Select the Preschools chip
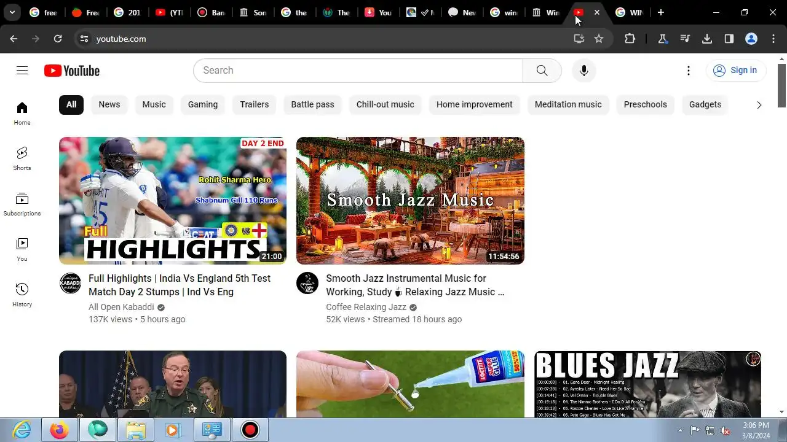The width and height of the screenshot is (787, 442). pos(646,104)
